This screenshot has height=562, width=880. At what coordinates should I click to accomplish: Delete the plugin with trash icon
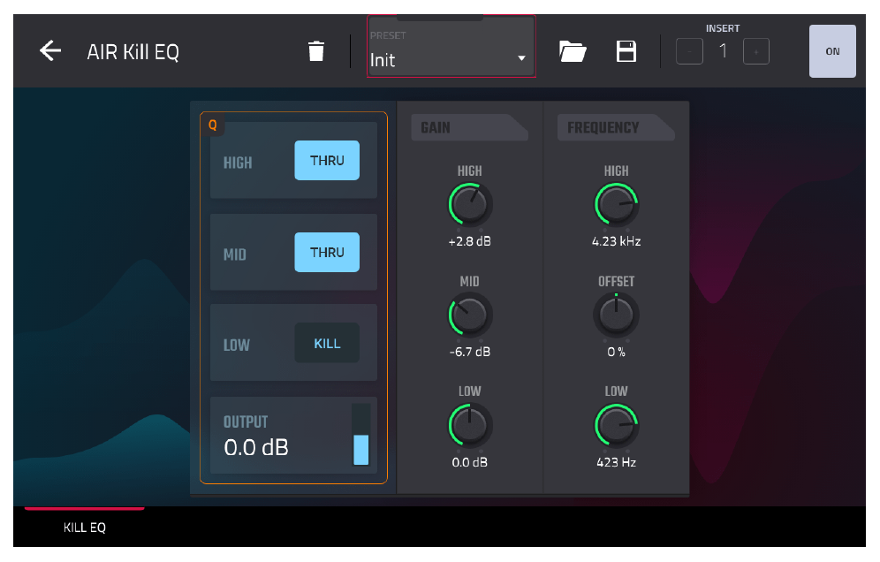tap(316, 51)
